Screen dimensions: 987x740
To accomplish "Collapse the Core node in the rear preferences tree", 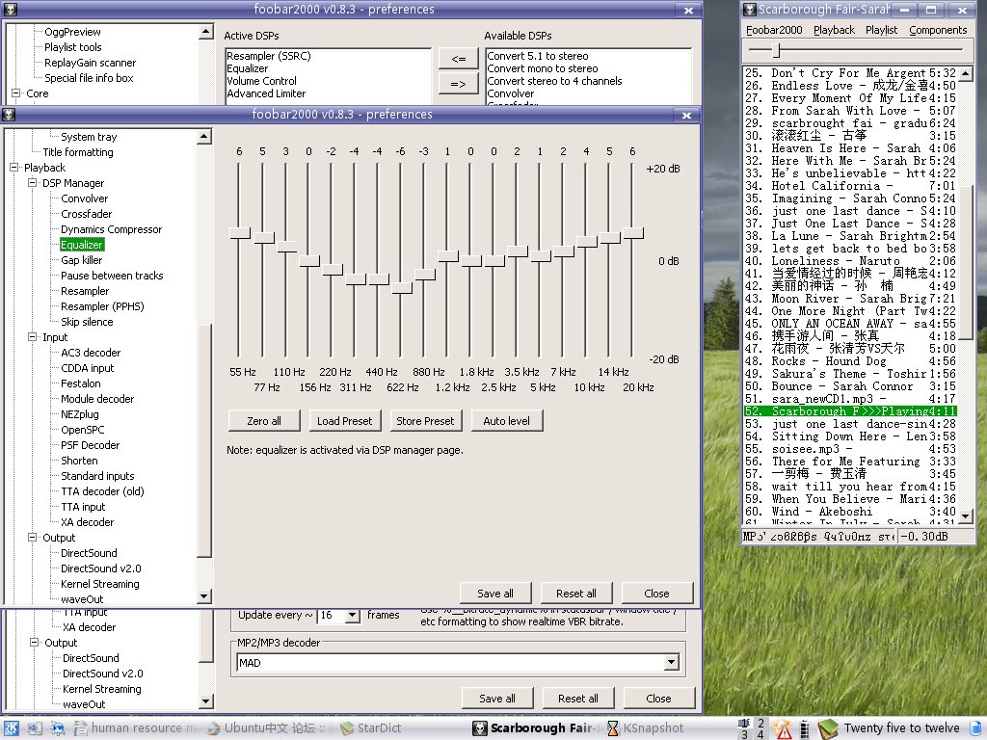I will (15, 93).
